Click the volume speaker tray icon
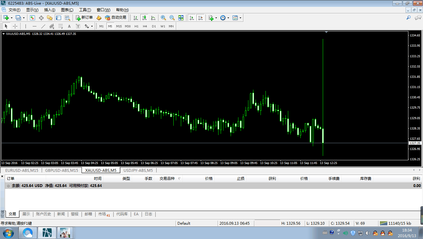 [368, 233]
